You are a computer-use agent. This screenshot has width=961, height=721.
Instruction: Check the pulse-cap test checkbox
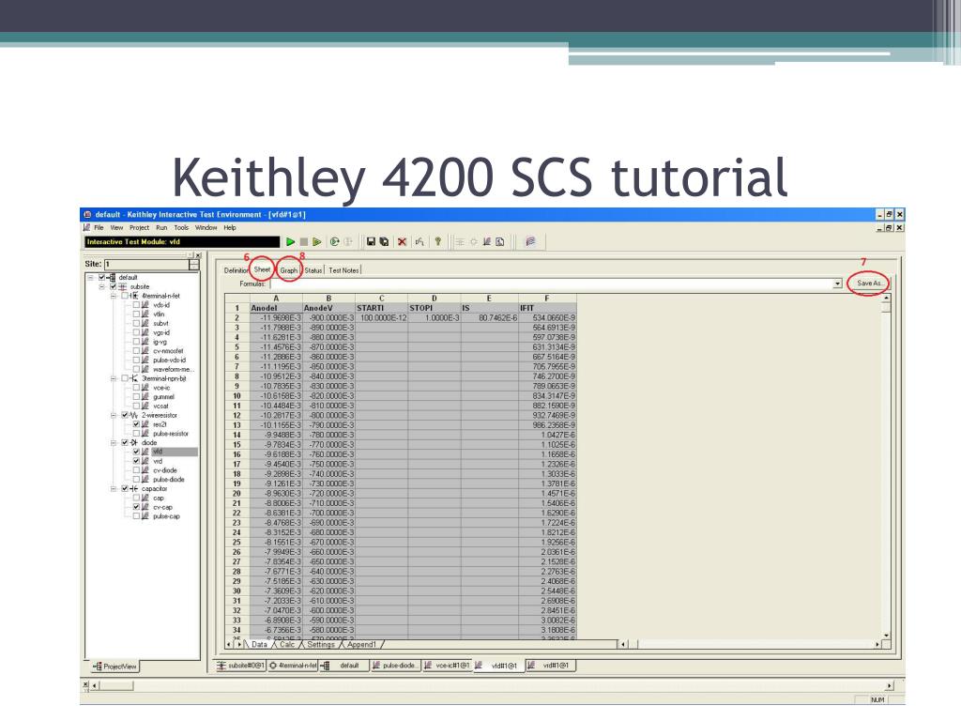(136, 517)
